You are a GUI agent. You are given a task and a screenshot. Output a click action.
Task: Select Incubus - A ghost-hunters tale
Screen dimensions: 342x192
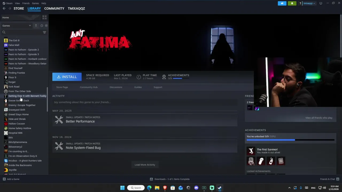pyautogui.click(x=25, y=161)
